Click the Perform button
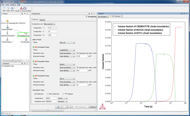This screenshot has height=116, width=190. [x=93, y=107]
